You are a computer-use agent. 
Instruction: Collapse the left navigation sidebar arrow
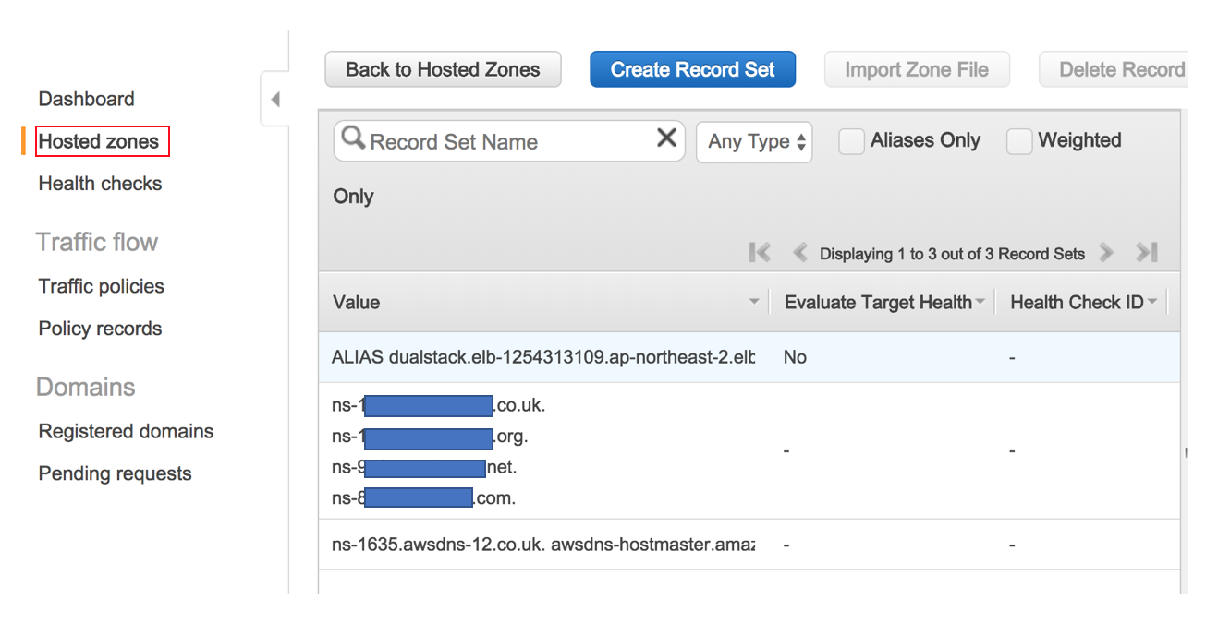275,100
